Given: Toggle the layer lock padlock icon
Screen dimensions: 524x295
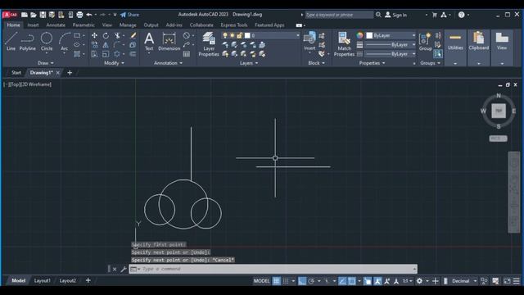Looking at the screenshot, I should (x=240, y=35).
